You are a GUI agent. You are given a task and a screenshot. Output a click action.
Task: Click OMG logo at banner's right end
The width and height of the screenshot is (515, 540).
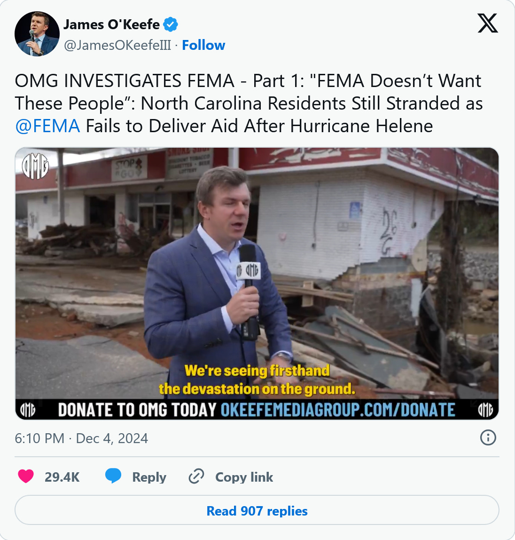(485, 410)
